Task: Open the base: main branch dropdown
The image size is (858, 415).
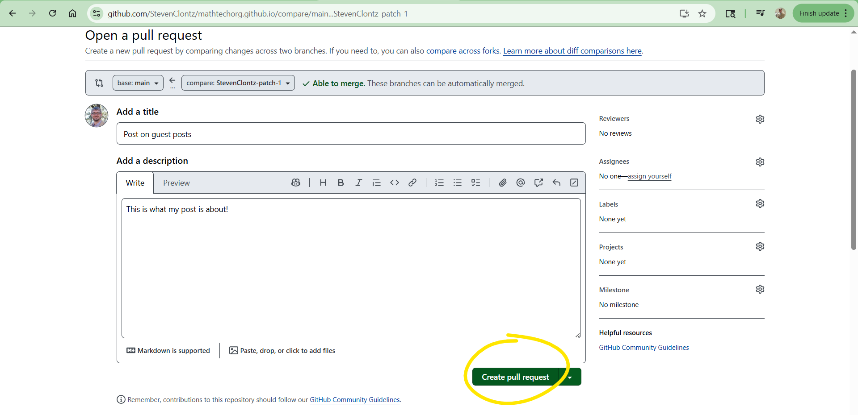Action: [138, 83]
